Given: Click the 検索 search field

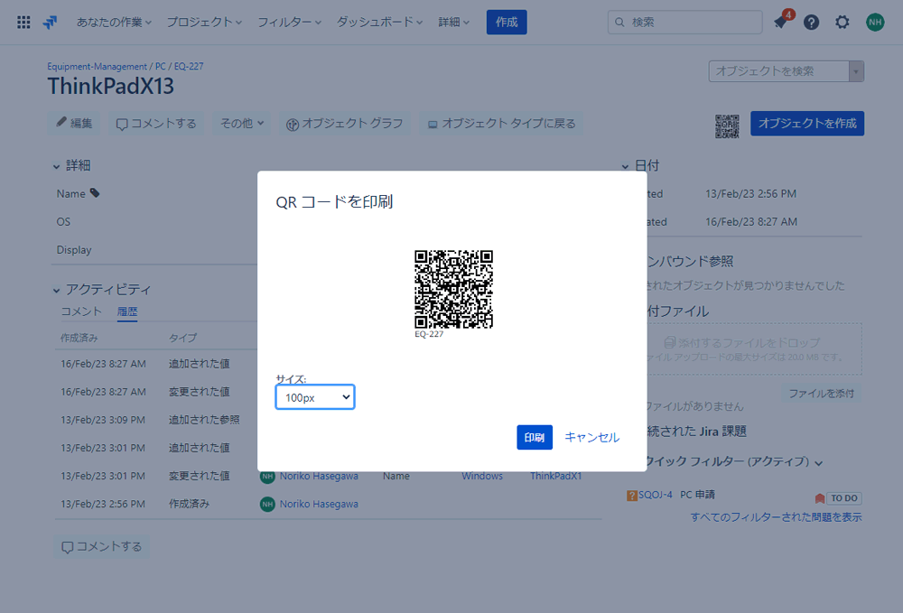Looking at the screenshot, I should (x=684, y=22).
